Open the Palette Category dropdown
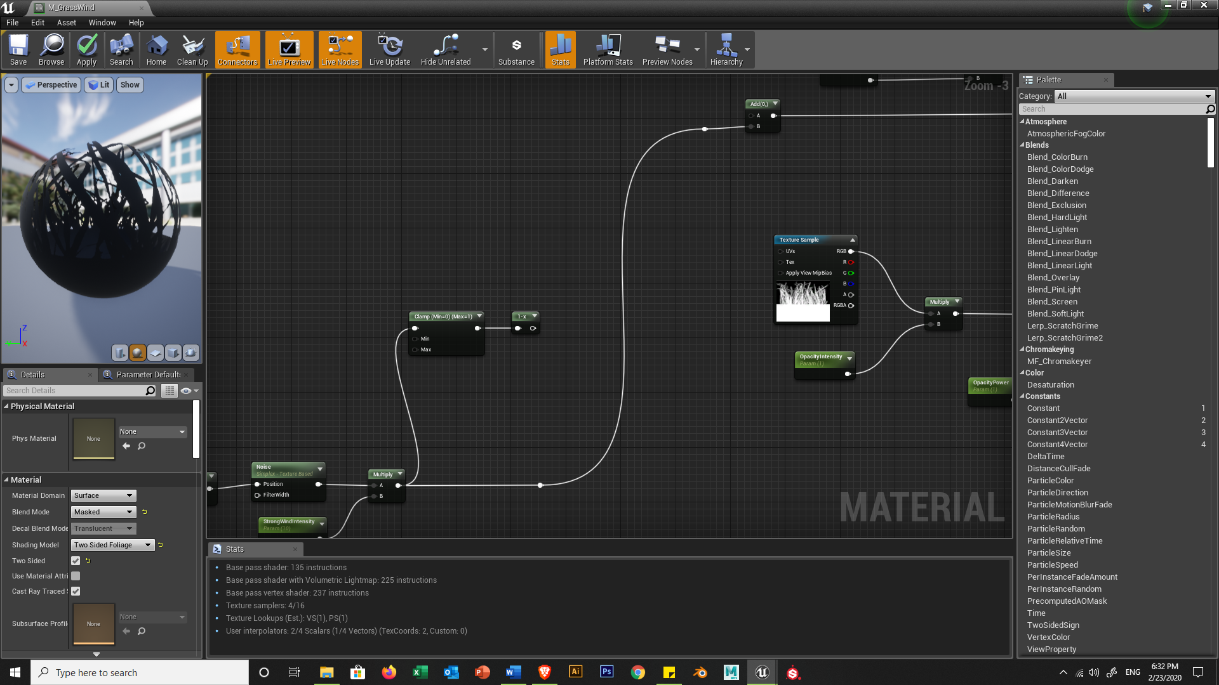The height and width of the screenshot is (685, 1219). coord(1134,96)
